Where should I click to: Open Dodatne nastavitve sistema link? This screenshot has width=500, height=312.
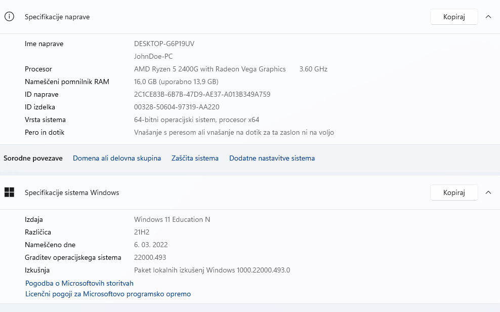(272, 158)
